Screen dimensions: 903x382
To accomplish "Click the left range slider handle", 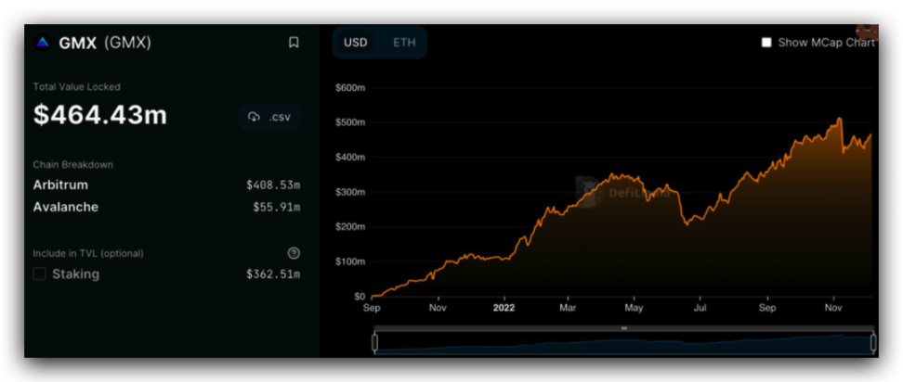I will [375, 343].
